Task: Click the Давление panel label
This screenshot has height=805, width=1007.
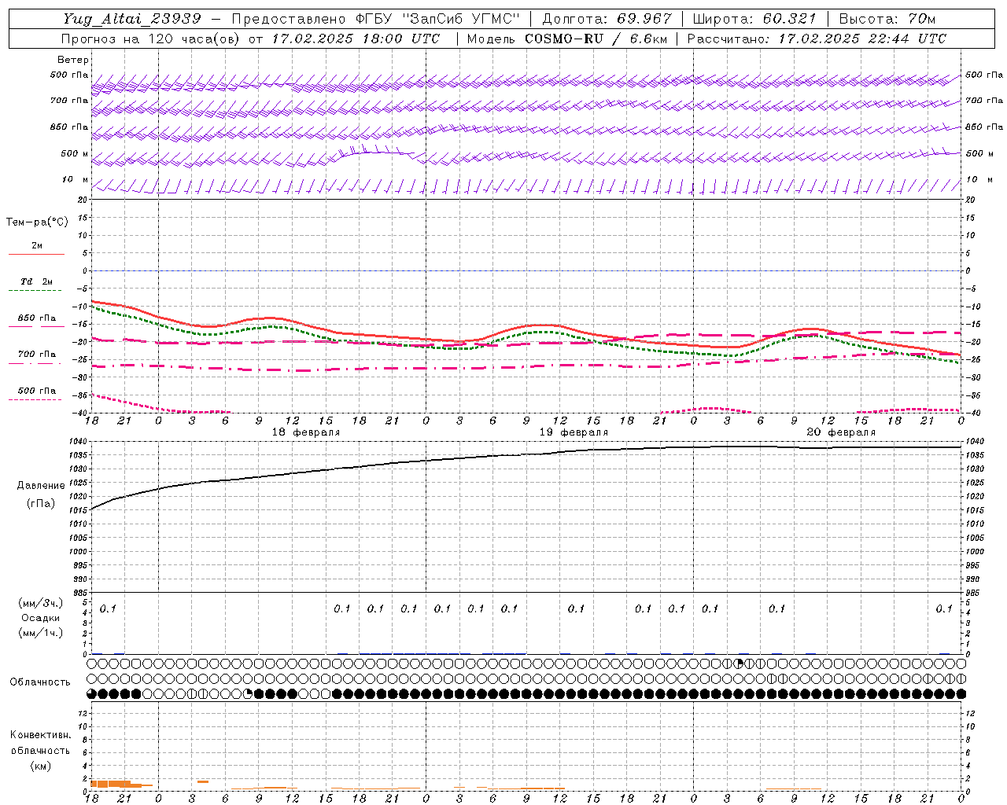Action: [x=41, y=486]
